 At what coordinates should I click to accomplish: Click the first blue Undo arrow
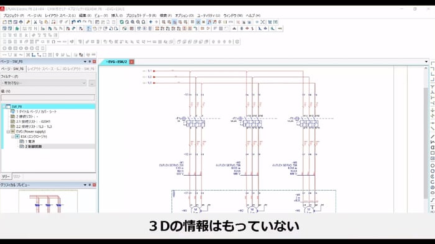click(73, 22)
